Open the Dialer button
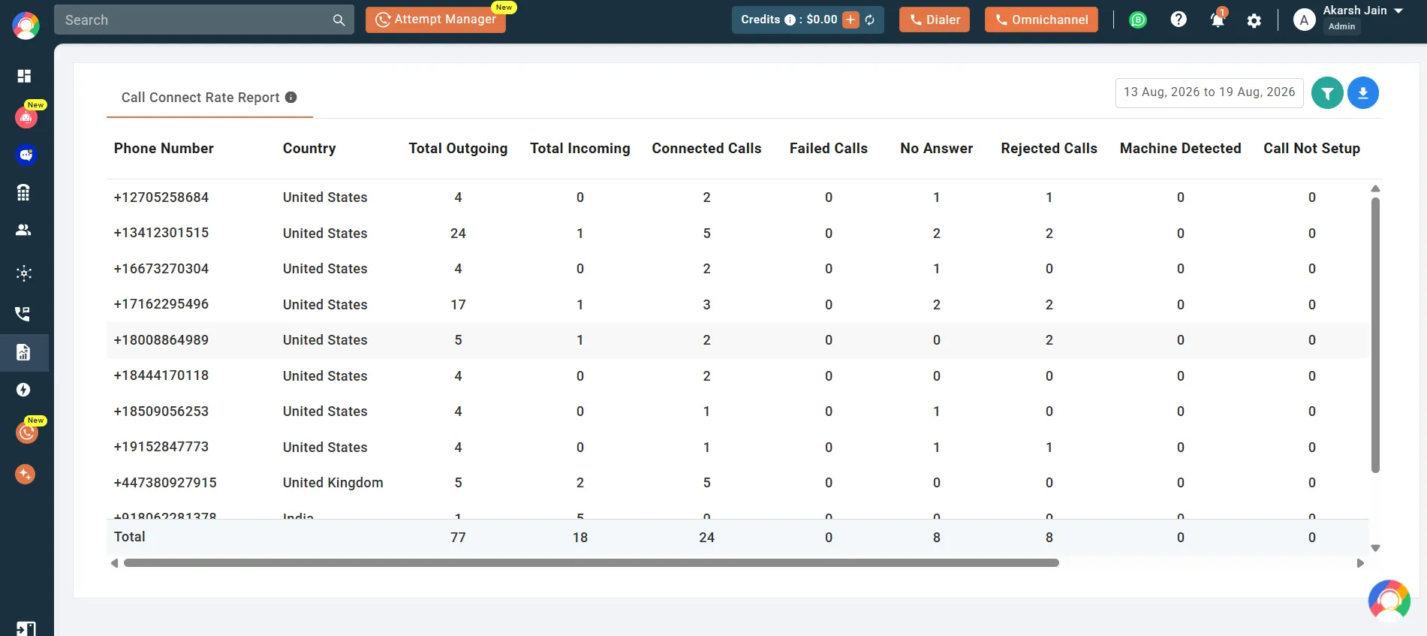This screenshot has width=1427, height=636. click(935, 20)
